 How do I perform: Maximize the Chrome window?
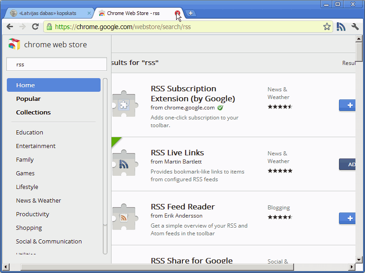338,4
